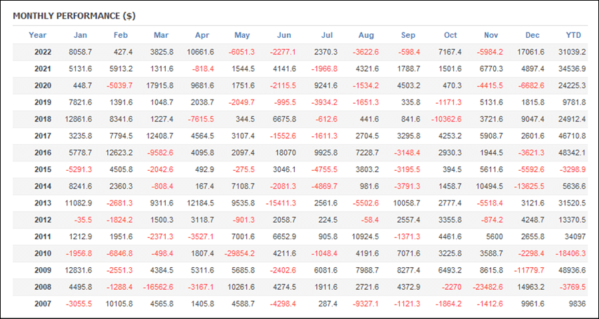
Task: Click the 2009 YTD value 48936.6
Action: (x=571, y=270)
